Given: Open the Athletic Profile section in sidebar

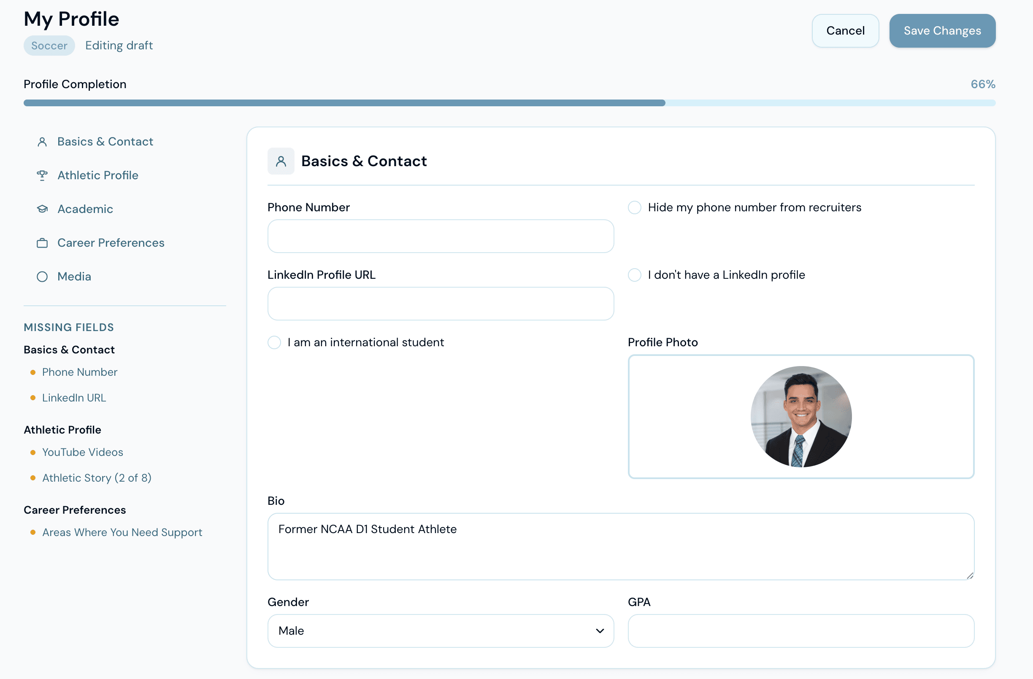Looking at the screenshot, I should click(x=97, y=175).
